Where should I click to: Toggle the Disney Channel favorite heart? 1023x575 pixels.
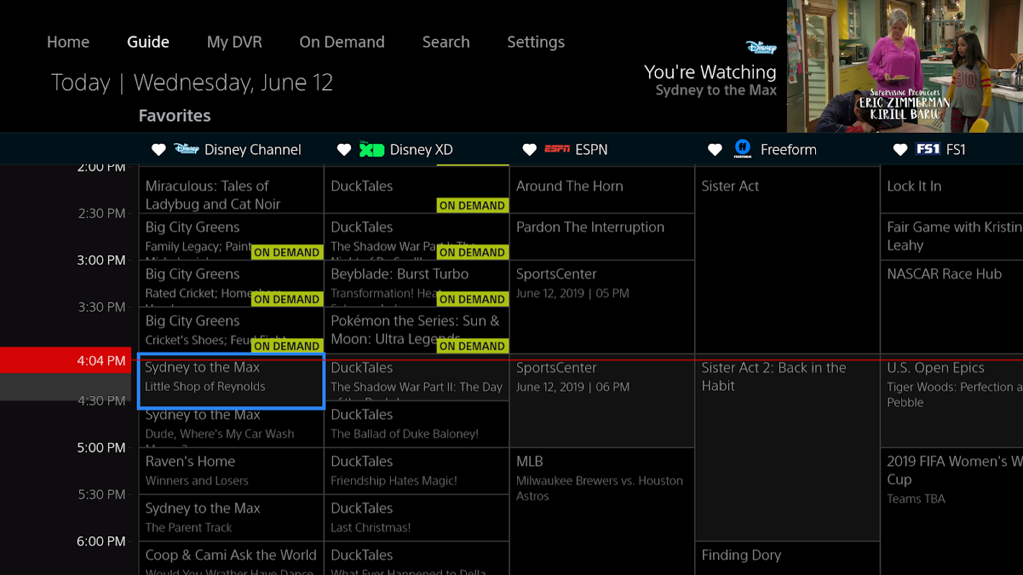point(158,149)
